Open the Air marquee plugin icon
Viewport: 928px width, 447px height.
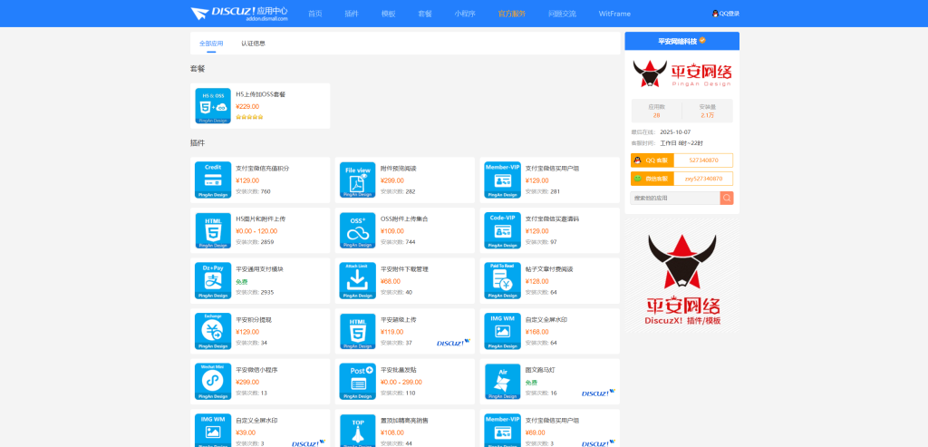pyautogui.click(x=502, y=382)
